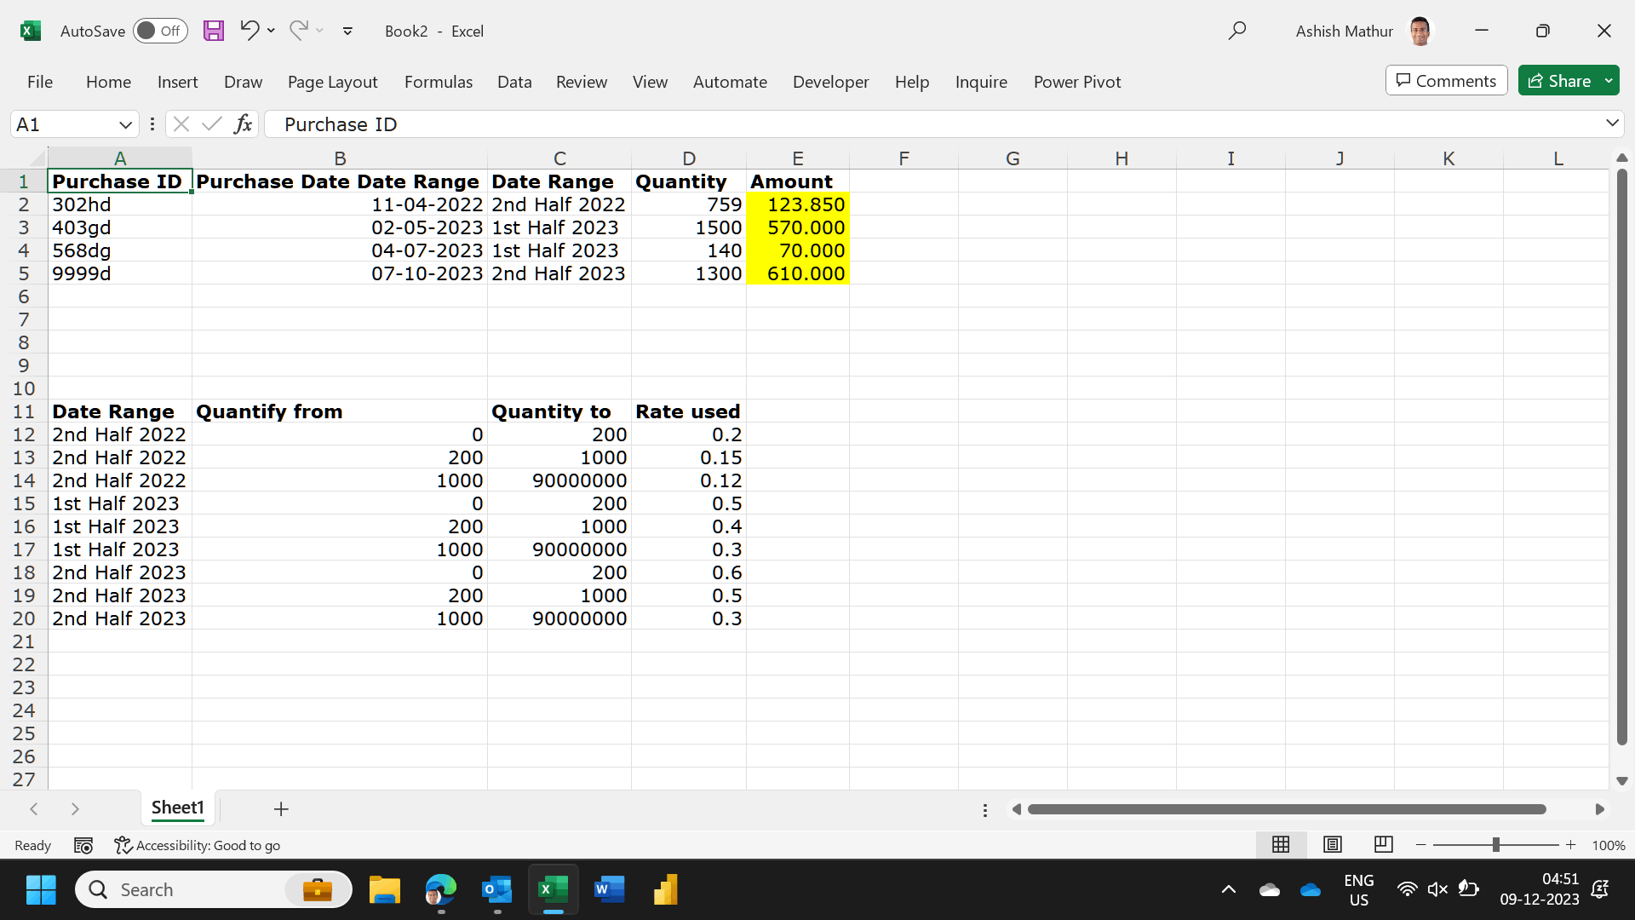Select column H header
This screenshot has height=920, width=1635.
click(x=1122, y=158)
